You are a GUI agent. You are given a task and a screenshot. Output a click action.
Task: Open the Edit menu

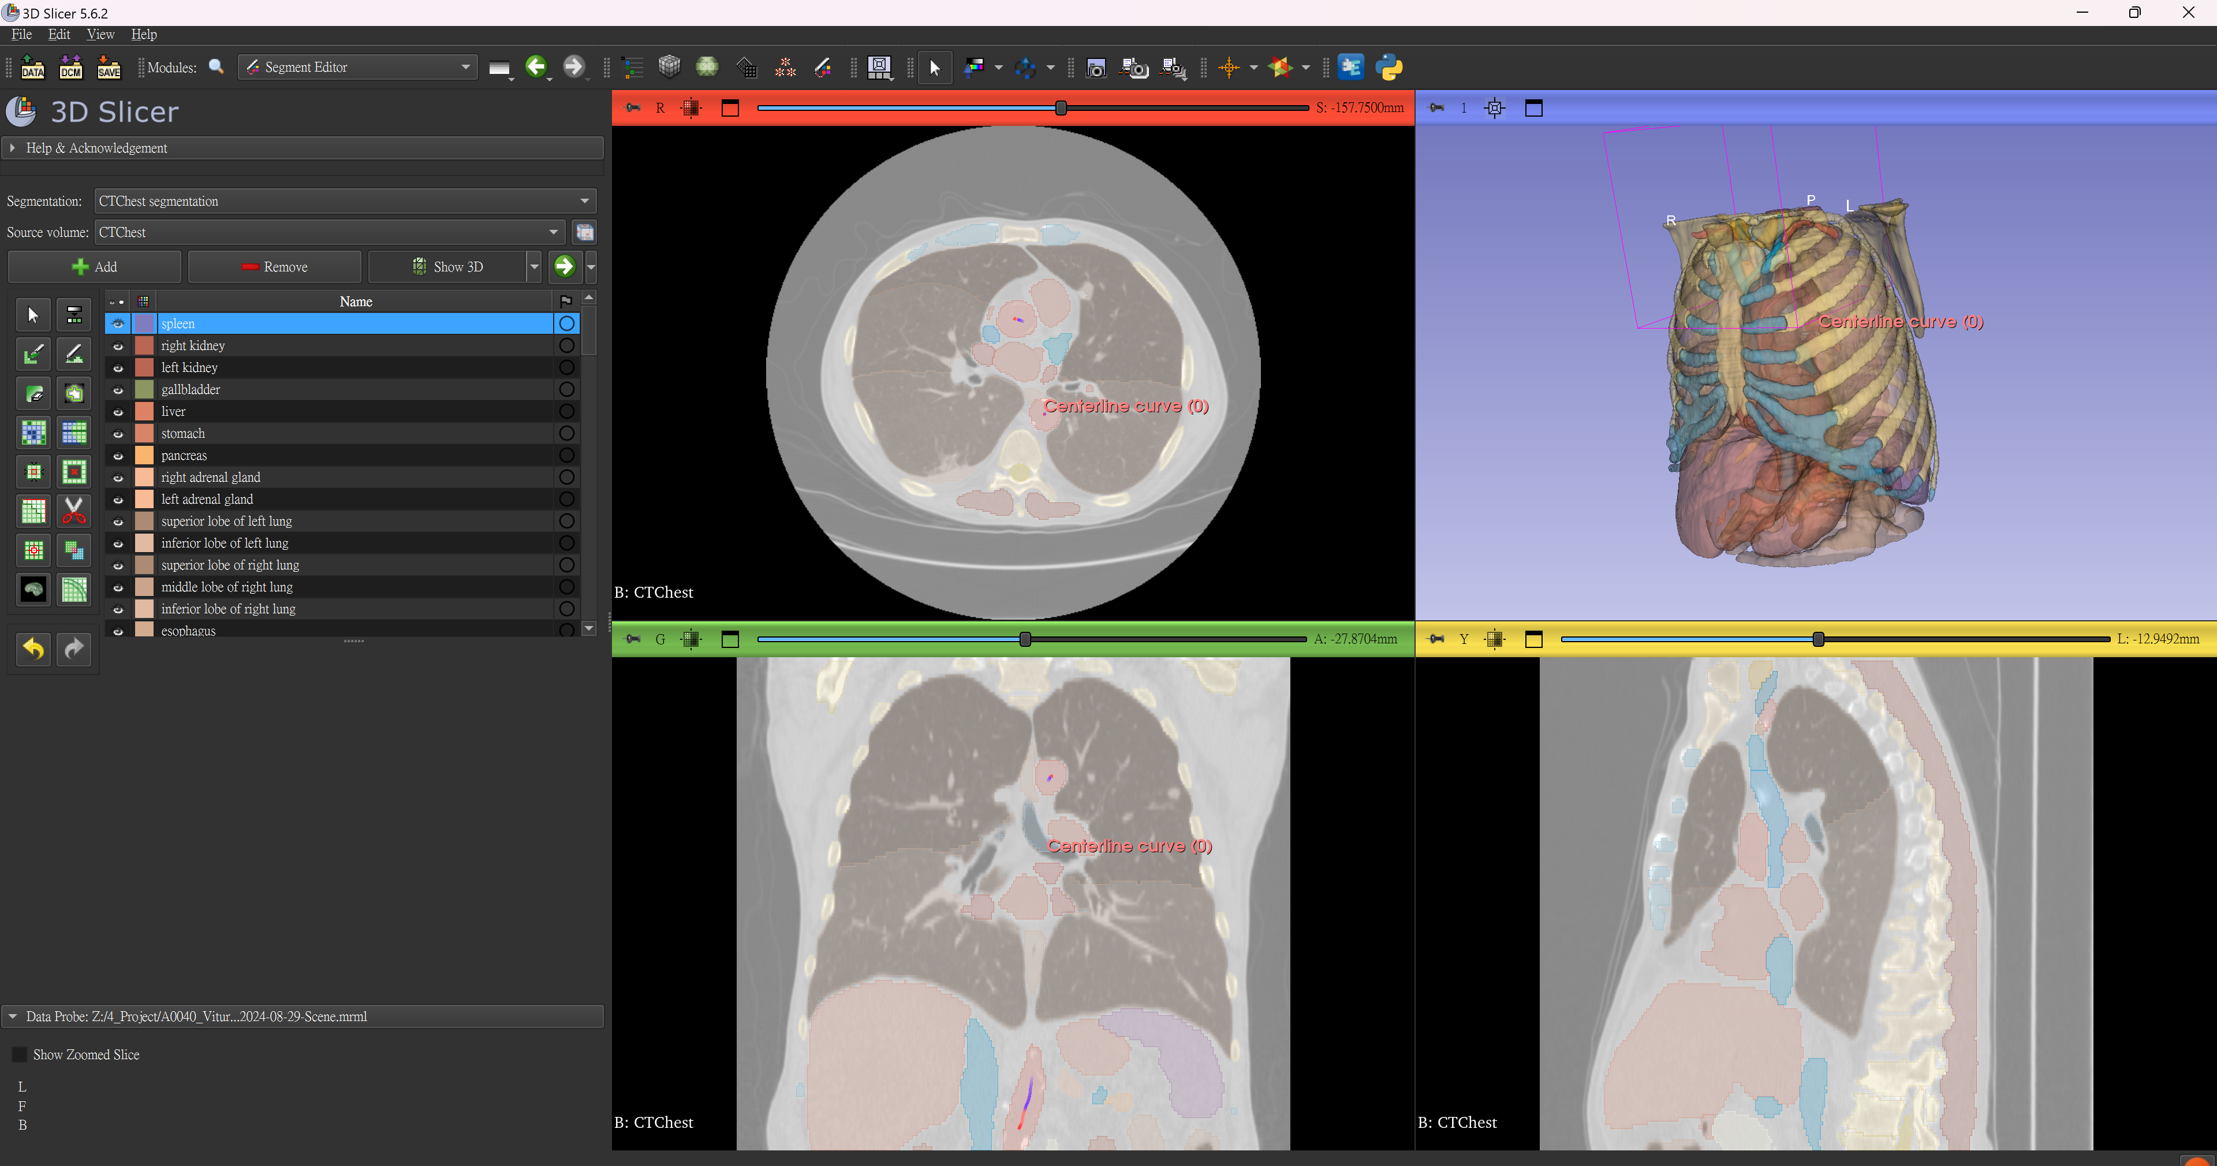coord(59,35)
